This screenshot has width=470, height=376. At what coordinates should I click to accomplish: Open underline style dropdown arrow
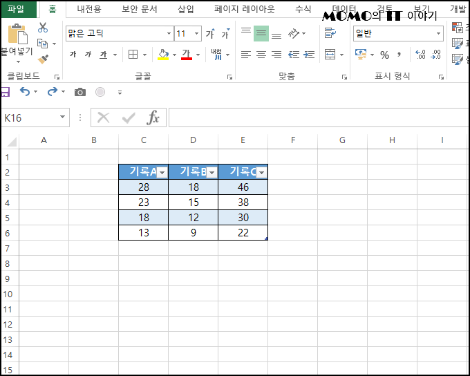115,55
